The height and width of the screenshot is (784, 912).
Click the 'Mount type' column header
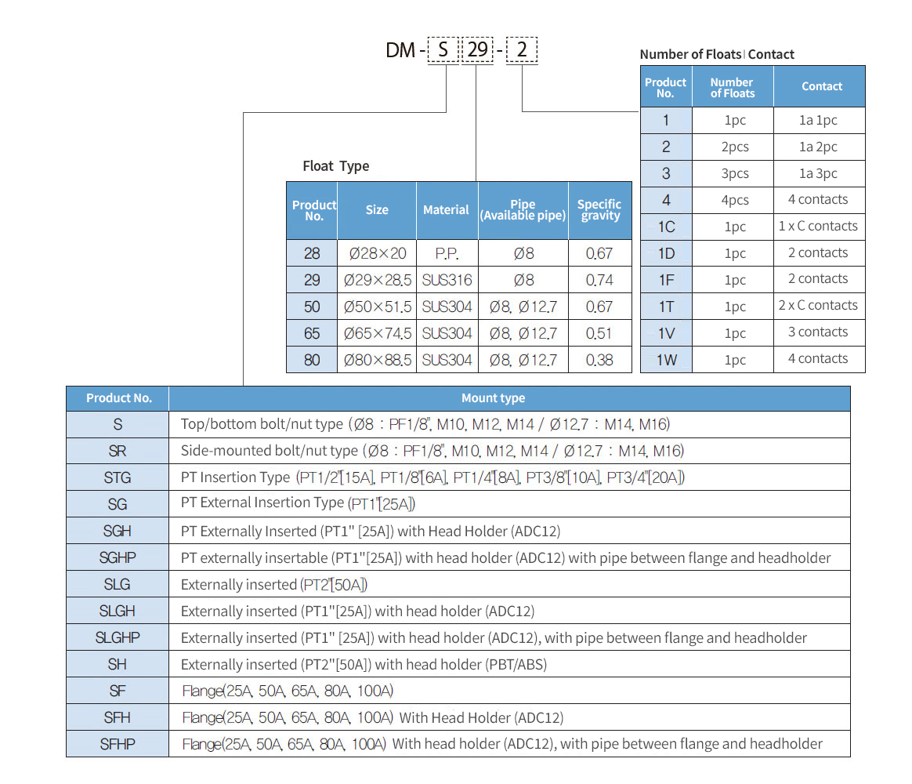pos(509,399)
